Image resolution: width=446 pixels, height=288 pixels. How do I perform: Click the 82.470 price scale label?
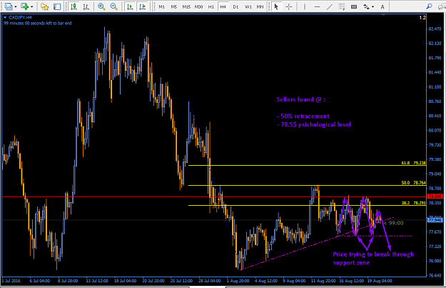click(435, 29)
